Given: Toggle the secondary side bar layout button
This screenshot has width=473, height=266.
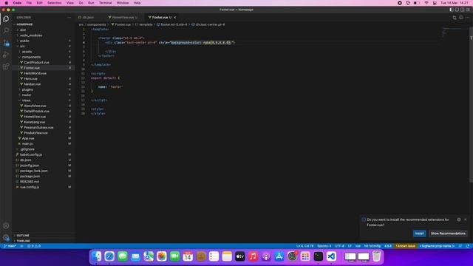Looking at the screenshot, I should click(x=463, y=10).
